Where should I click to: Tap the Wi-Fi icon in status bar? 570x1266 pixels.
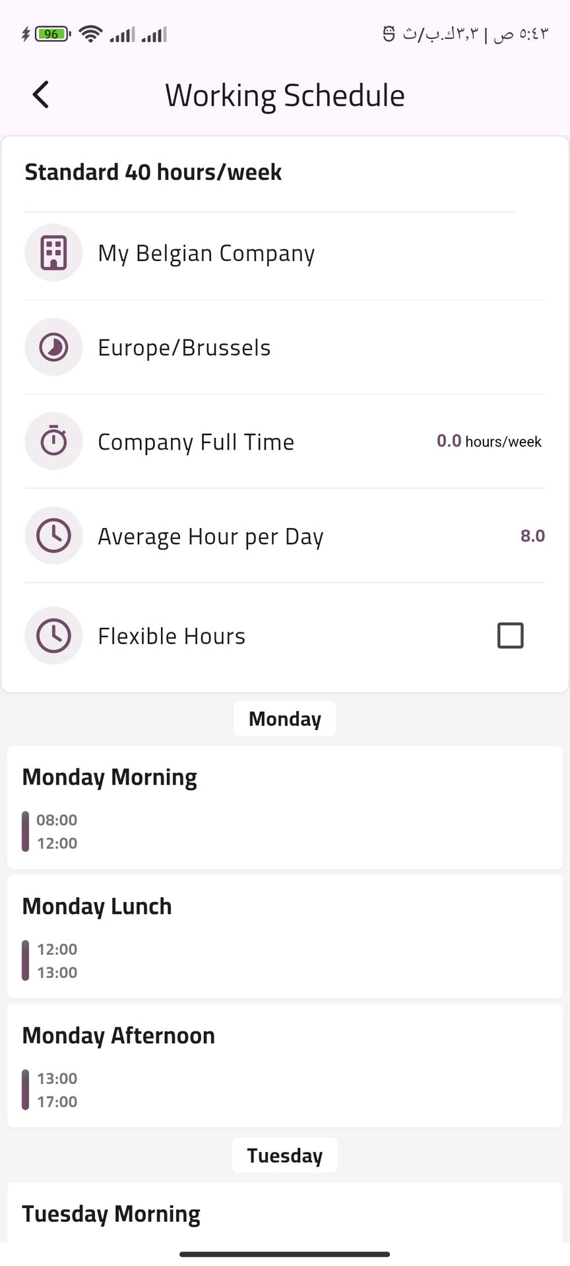(90, 34)
